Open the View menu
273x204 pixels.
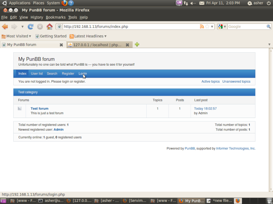point(24,17)
